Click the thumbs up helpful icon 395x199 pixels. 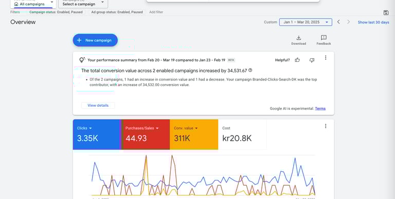tap(297, 60)
